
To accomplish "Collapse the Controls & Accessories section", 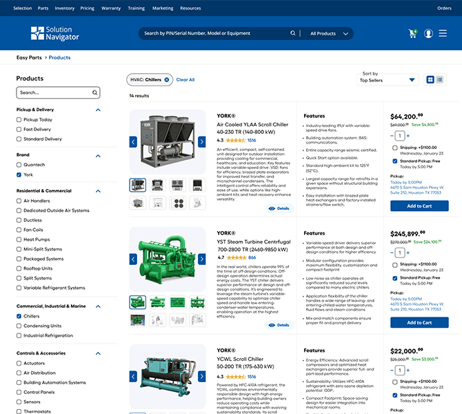I will [x=98, y=353].
